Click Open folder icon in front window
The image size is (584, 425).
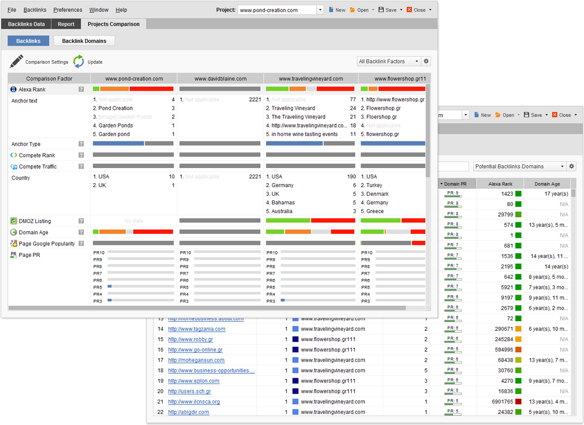353,10
